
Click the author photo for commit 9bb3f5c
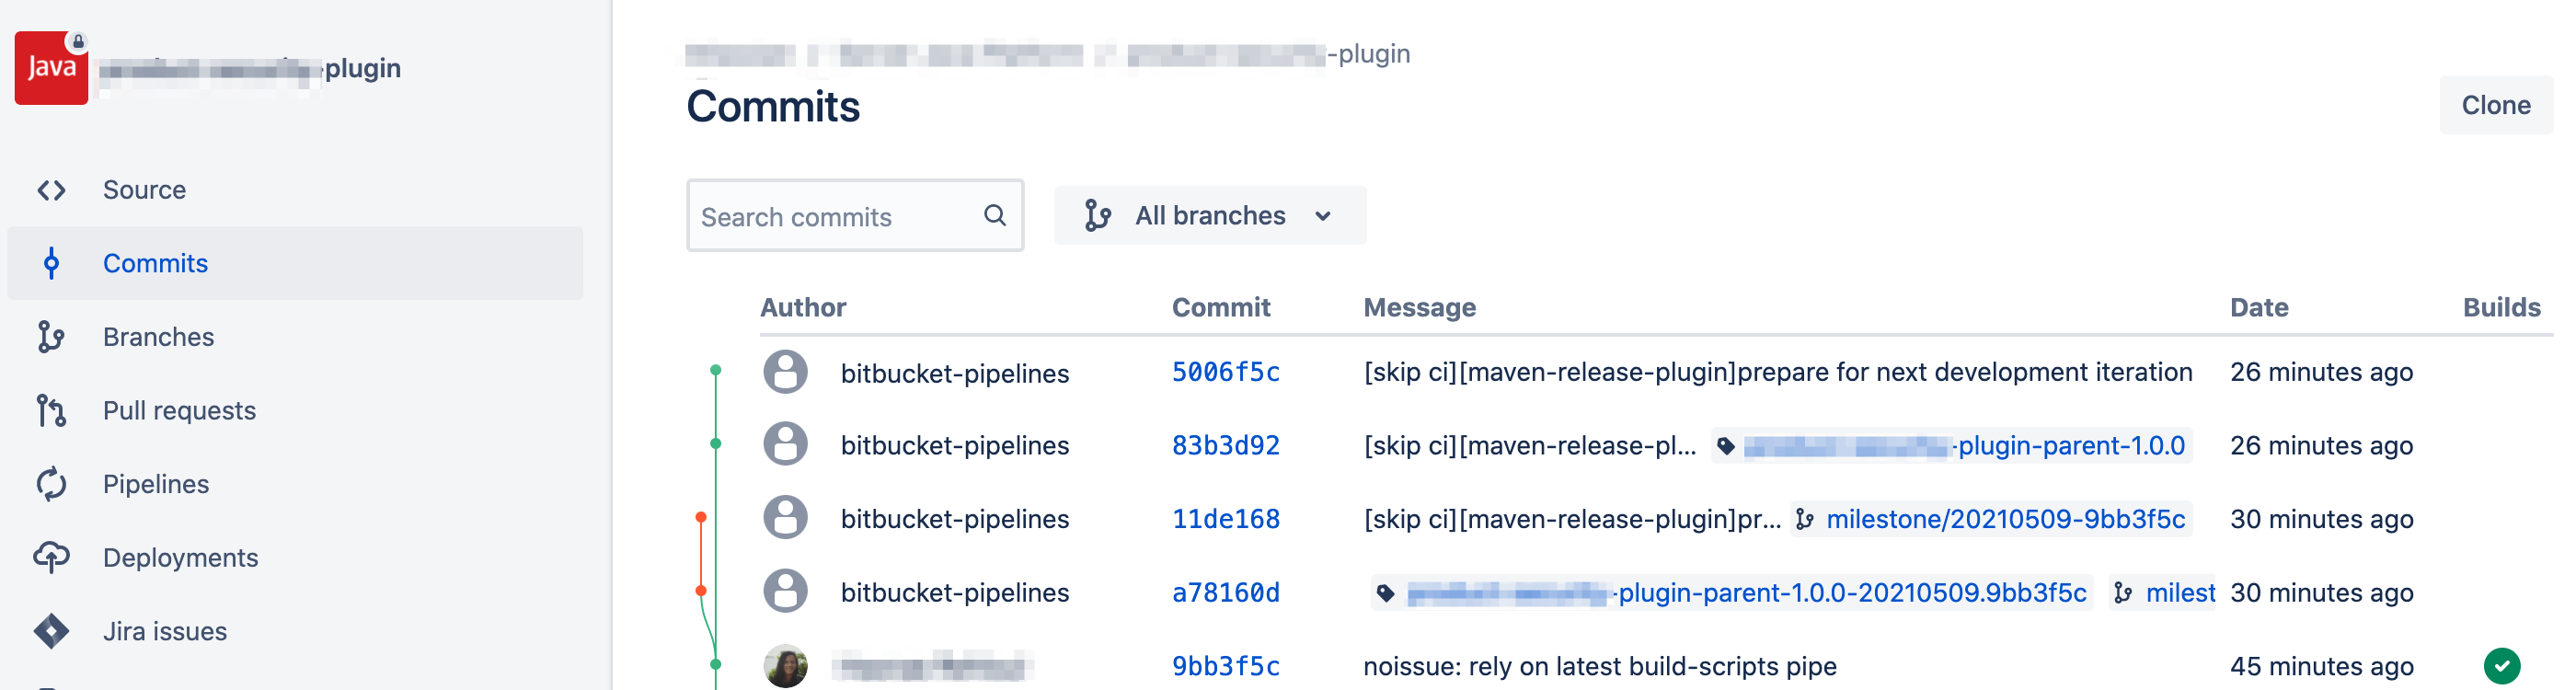click(x=785, y=666)
